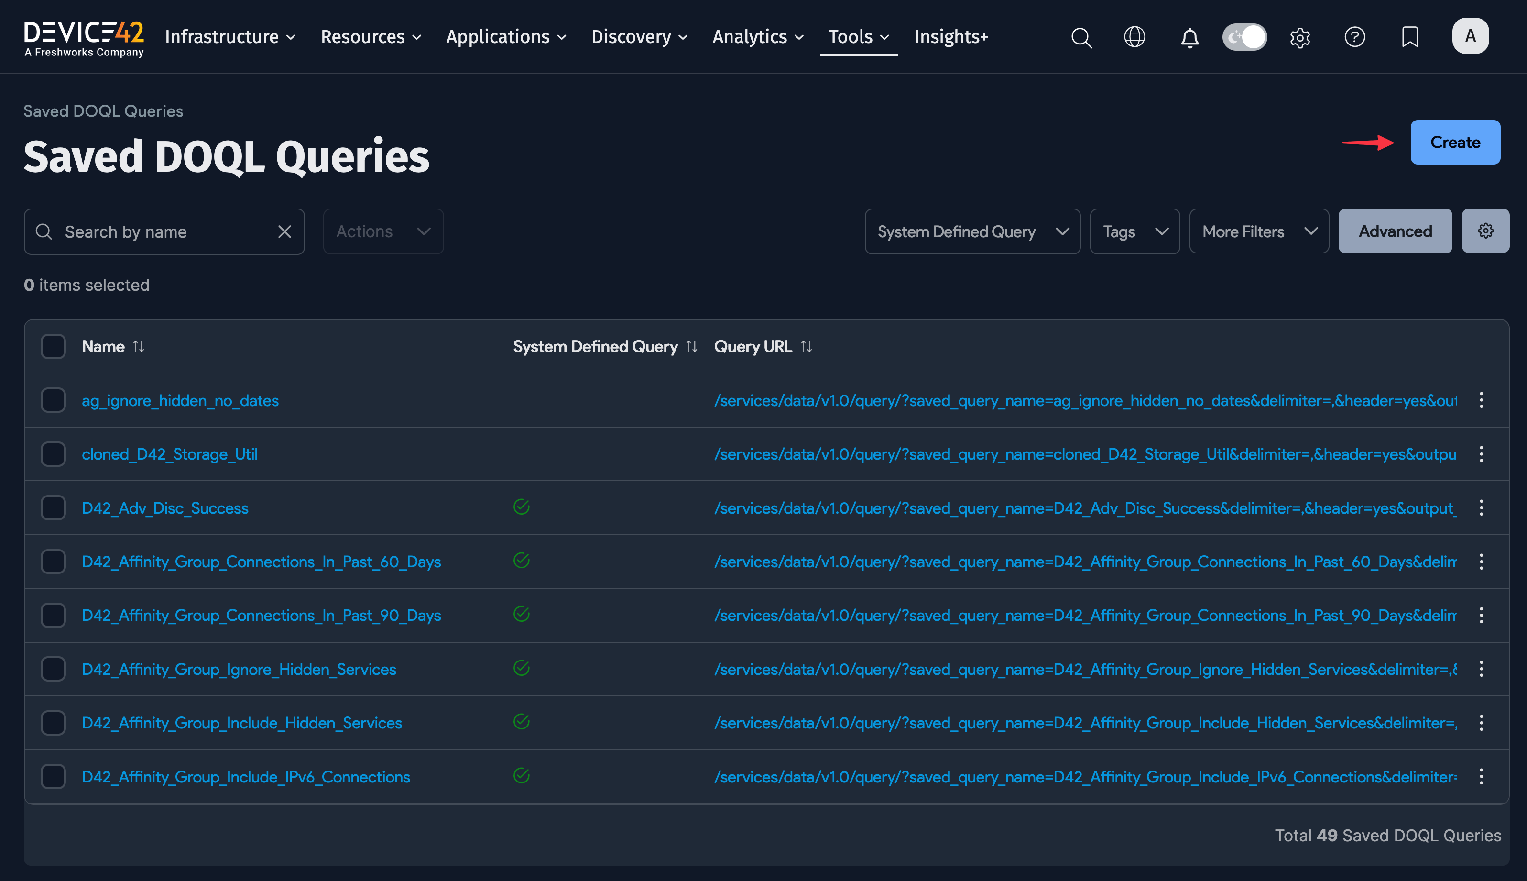Open the column settings gear beside Advanced
The width and height of the screenshot is (1527, 881).
tap(1485, 231)
